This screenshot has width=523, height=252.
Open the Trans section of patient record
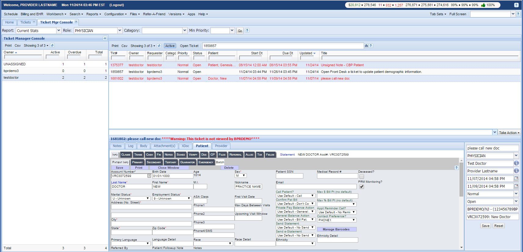(138, 155)
